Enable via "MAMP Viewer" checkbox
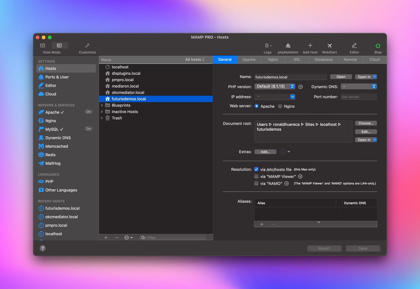The height and width of the screenshot is (289, 420). [x=257, y=177]
